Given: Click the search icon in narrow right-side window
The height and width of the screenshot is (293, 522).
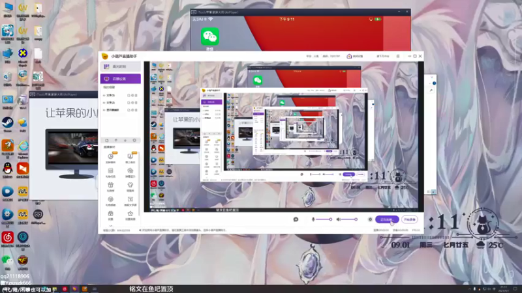Looking at the screenshot, I should 431,91.
